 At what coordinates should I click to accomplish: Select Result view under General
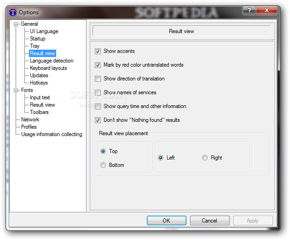pos(42,53)
